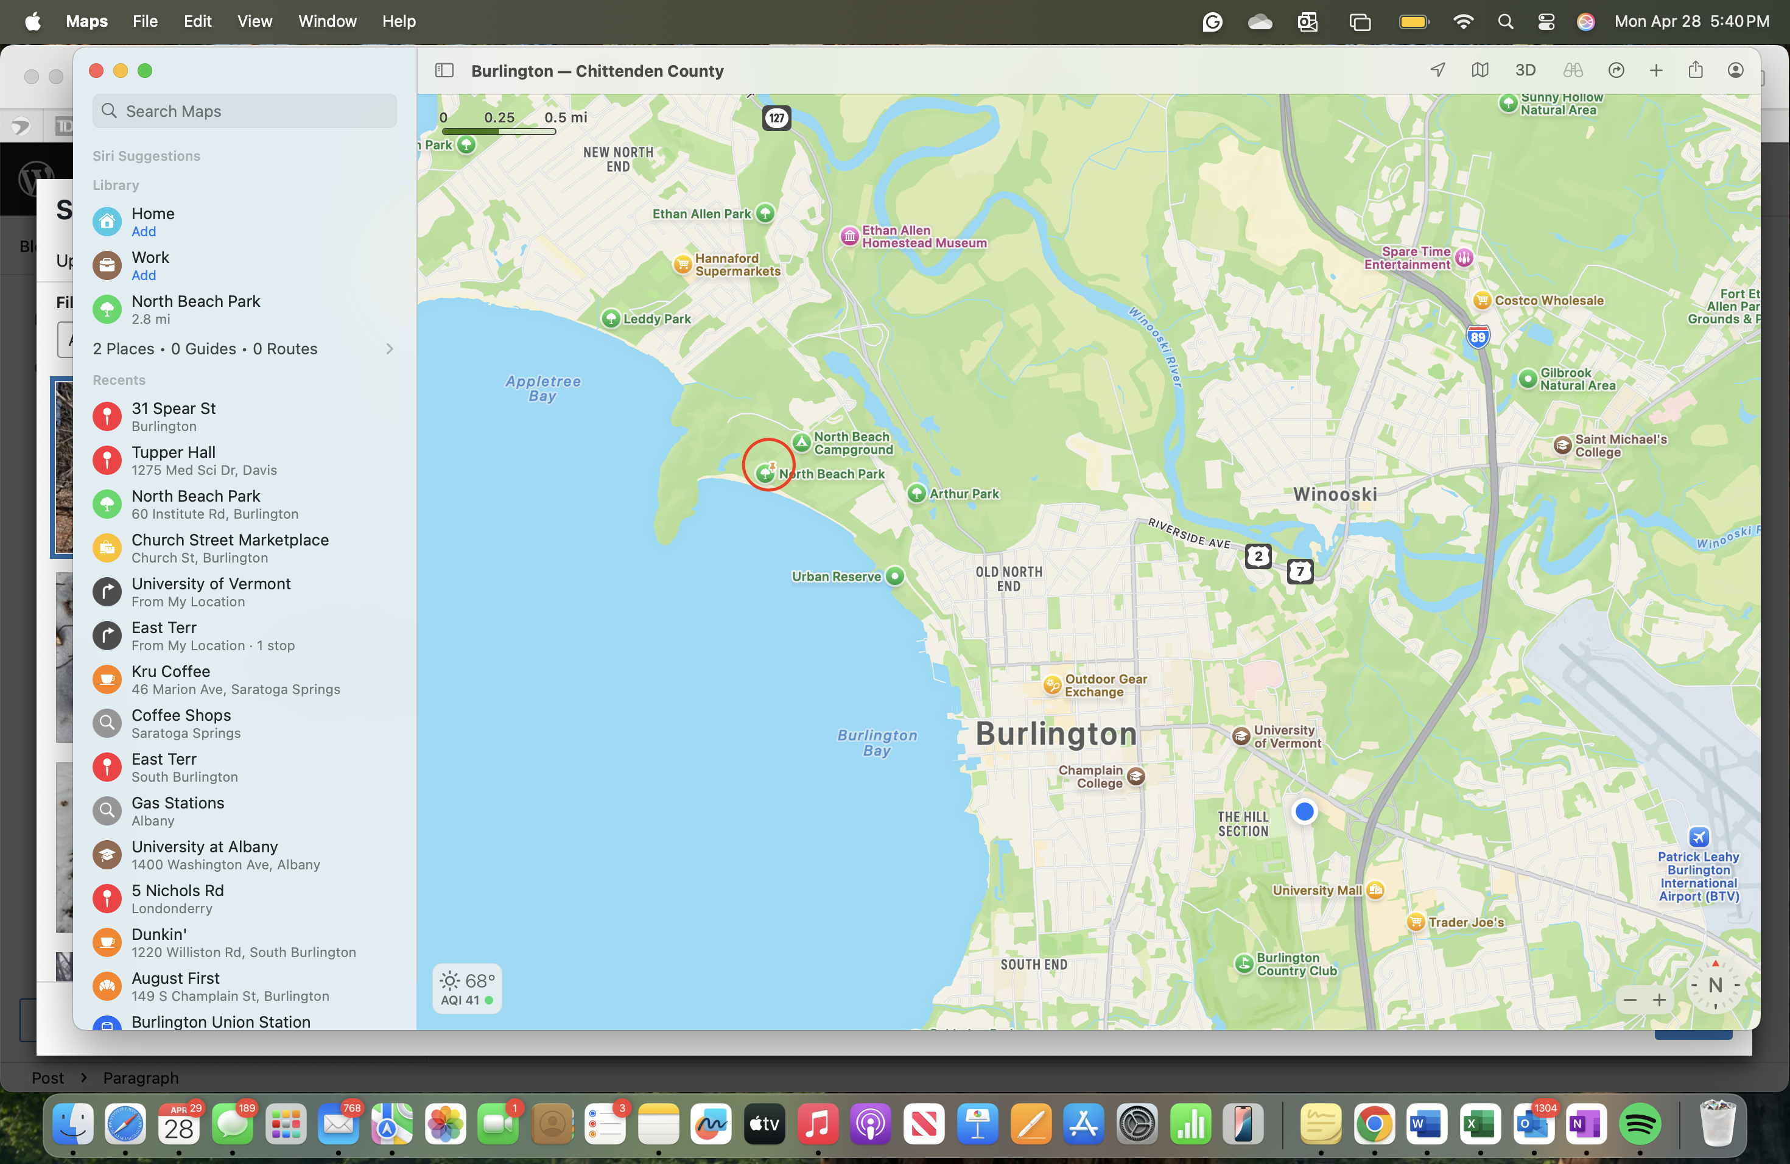Expand the 2 Places Guides Routes row
Image resolution: width=1790 pixels, height=1164 pixels.
(244, 349)
